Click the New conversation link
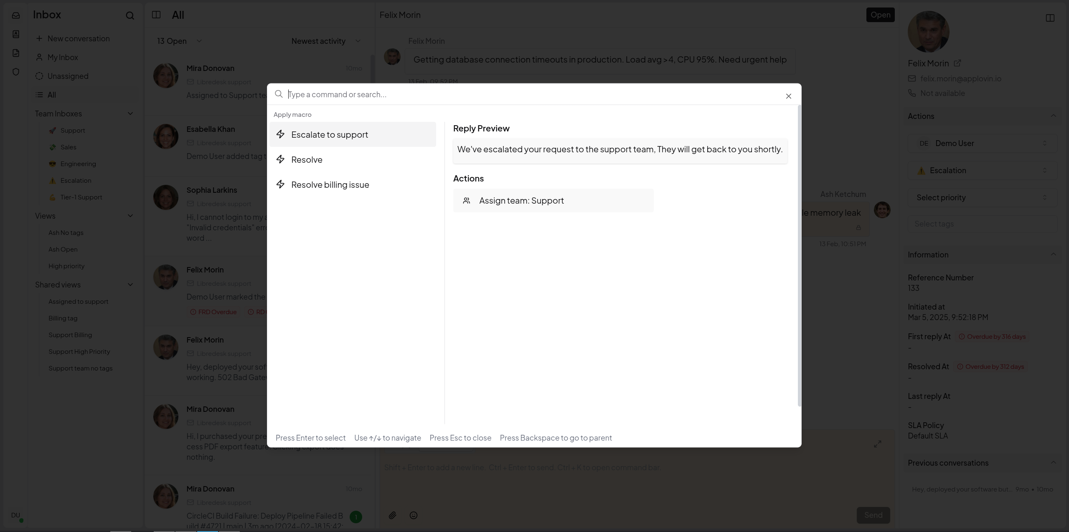 pyautogui.click(x=79, y=38)
